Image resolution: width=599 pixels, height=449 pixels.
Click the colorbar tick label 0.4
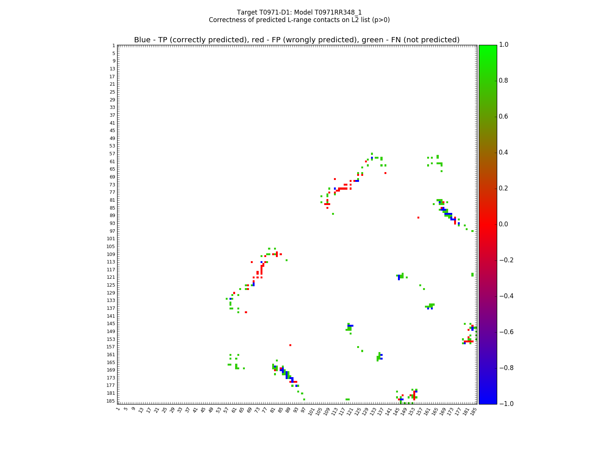[x=504, y=153]
